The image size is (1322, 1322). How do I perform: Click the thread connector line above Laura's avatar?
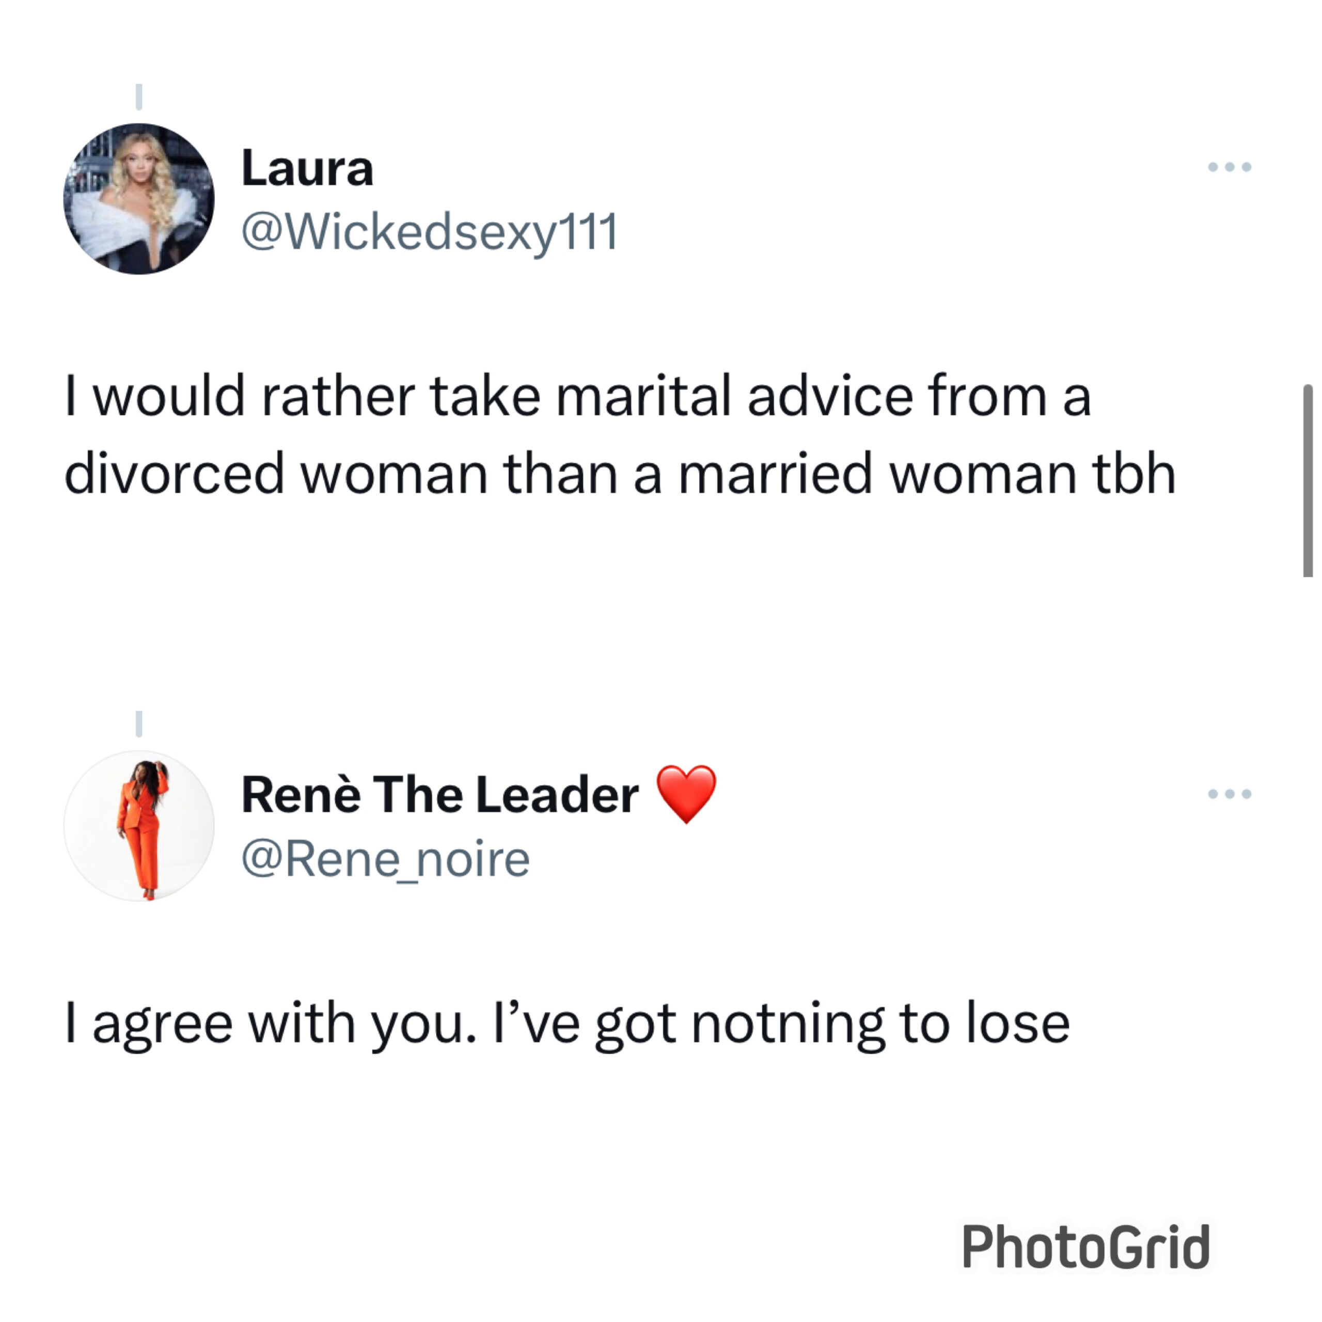[139, 97]
